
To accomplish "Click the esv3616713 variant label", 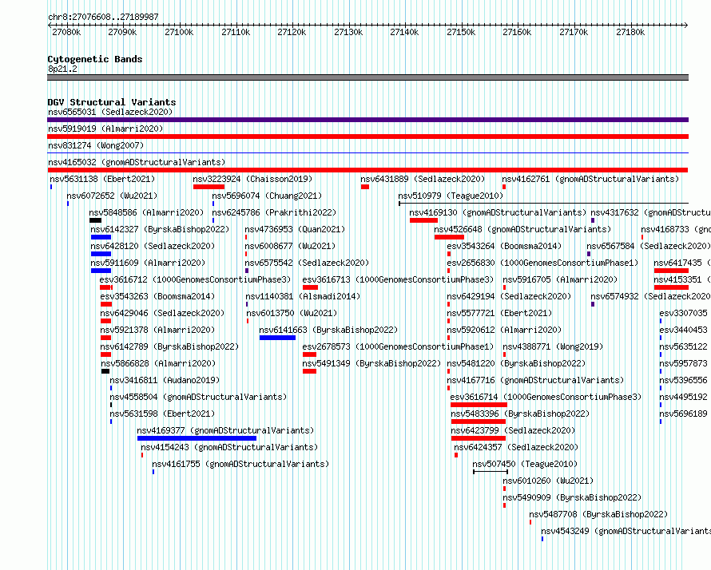I will [398, 279].
